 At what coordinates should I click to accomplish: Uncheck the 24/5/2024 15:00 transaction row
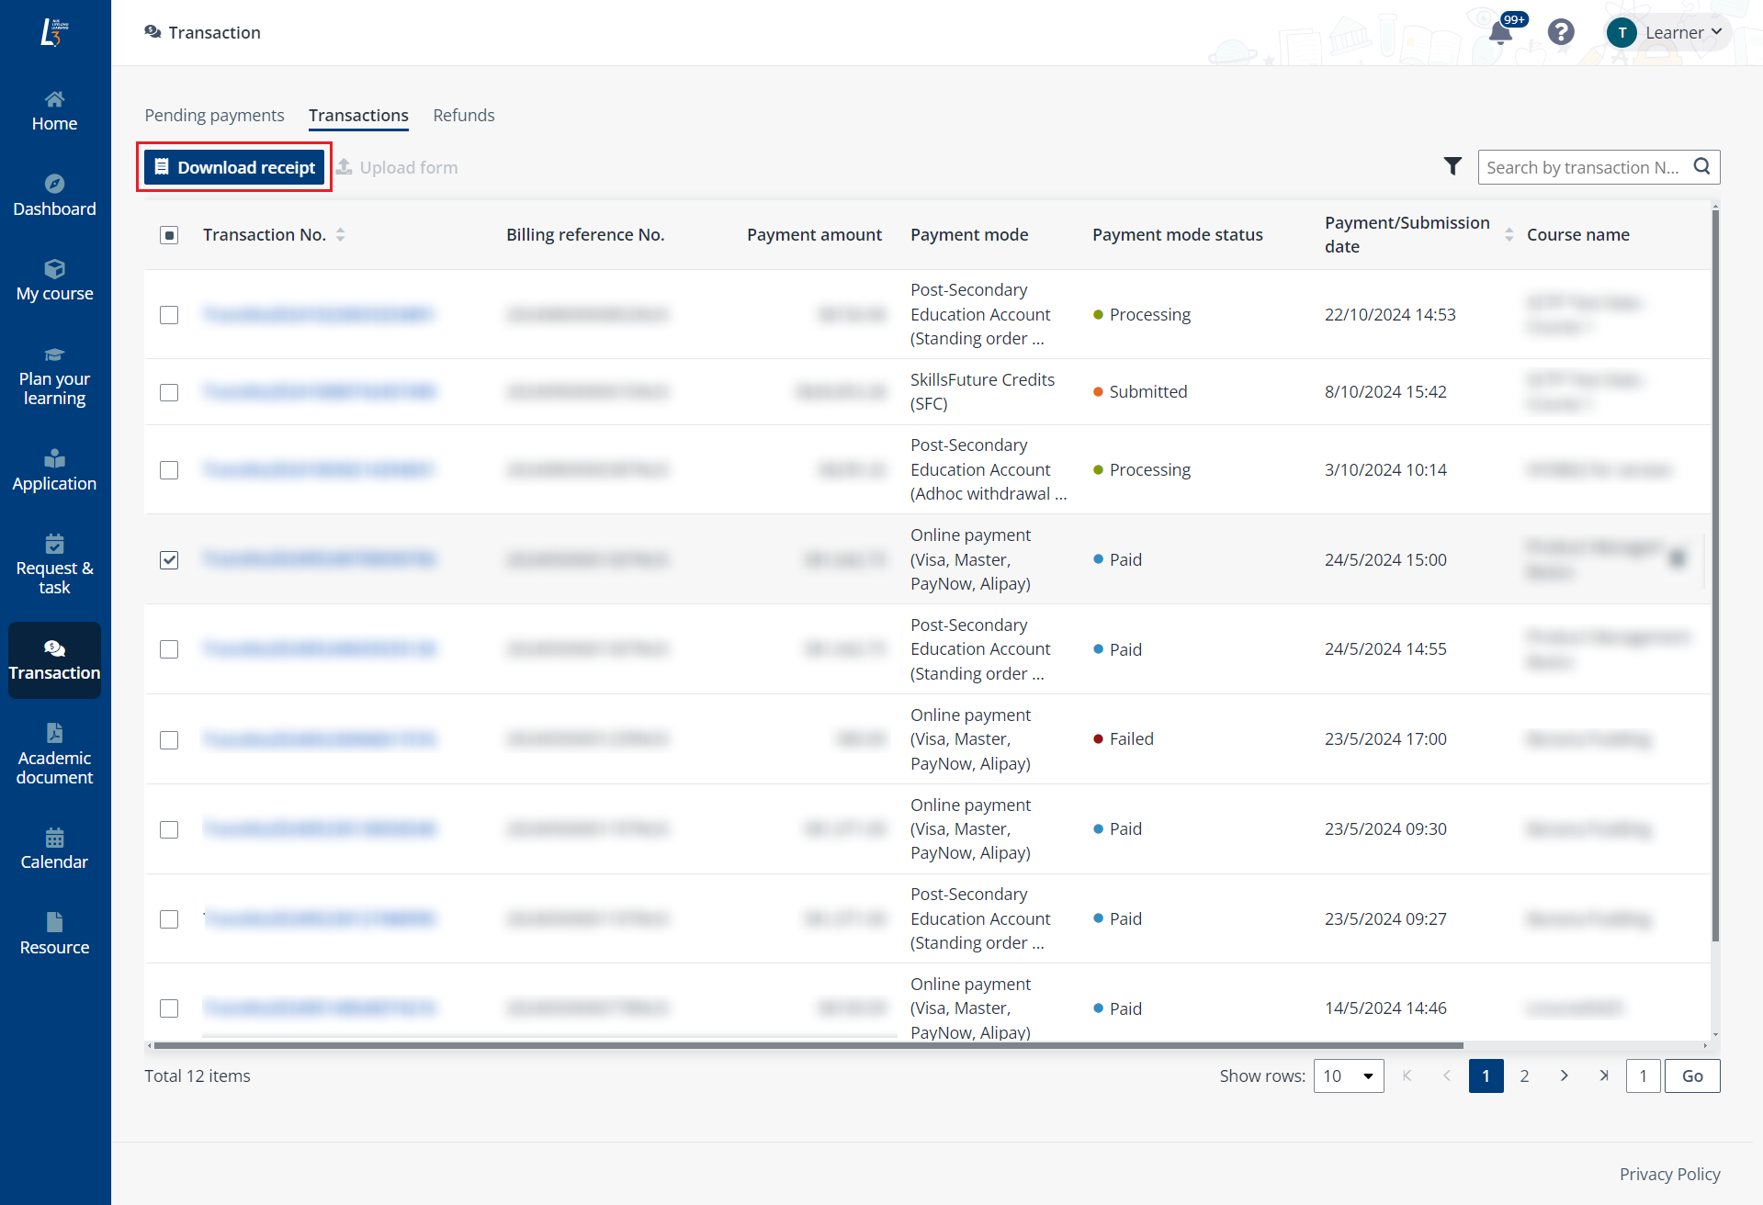pyautogui.click(x=169, y=559)
